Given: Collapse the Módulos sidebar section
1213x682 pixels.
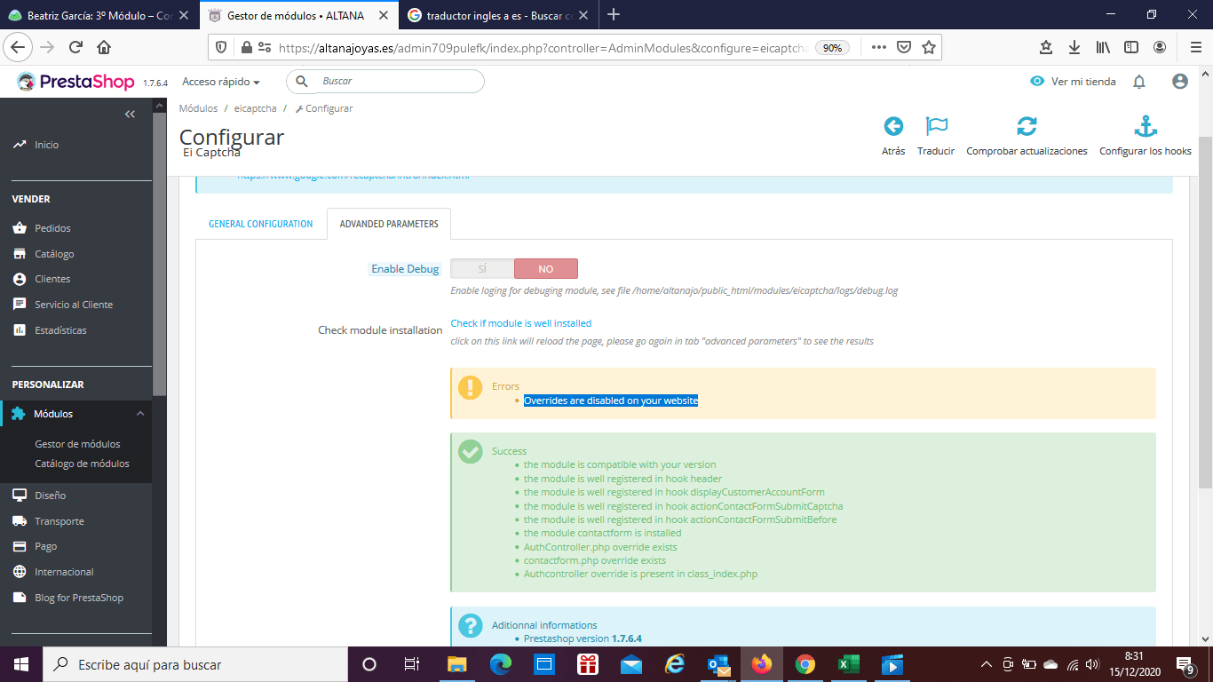Looking at the screenshot, I should (x=140, y=414).
